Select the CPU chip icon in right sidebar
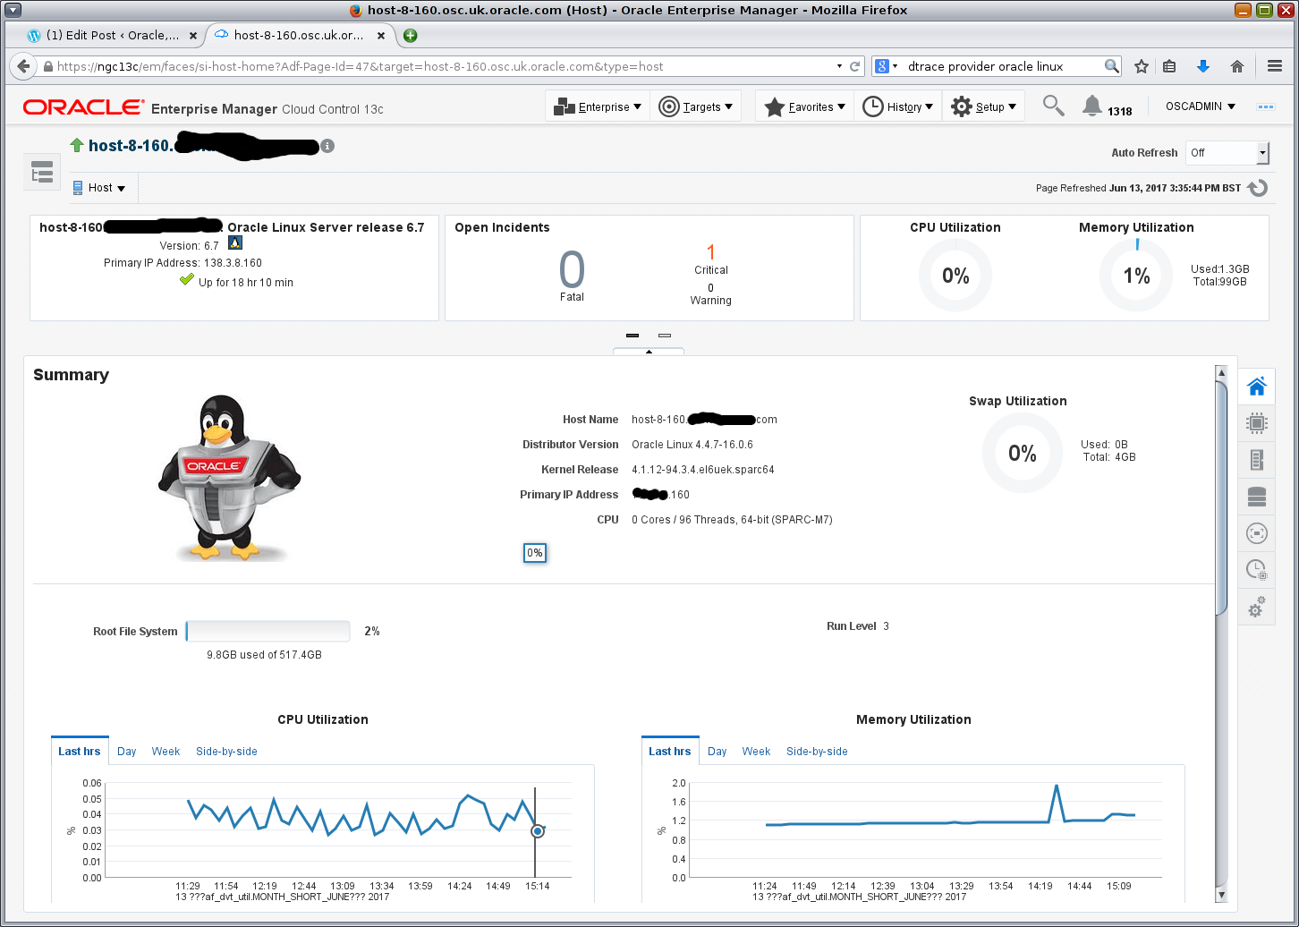This screenshot has height=927, width=1299. pyautogui.click(x=1256, y=423)
